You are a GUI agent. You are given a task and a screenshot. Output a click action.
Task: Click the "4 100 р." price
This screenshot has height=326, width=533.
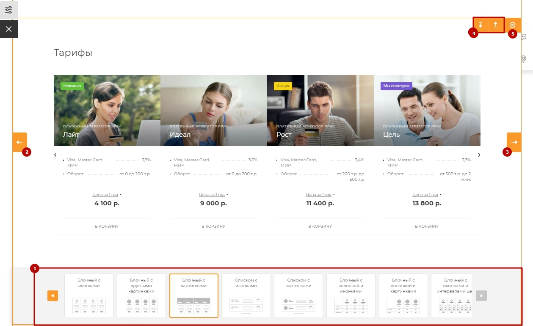point(107,203)
